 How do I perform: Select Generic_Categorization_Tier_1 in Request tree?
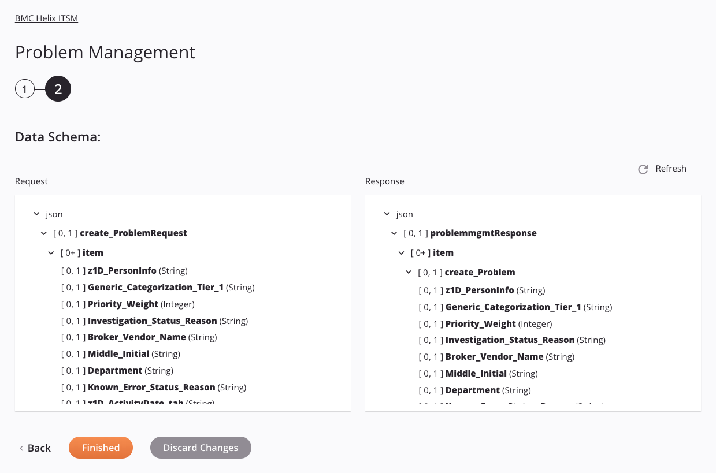coord(158,287)
